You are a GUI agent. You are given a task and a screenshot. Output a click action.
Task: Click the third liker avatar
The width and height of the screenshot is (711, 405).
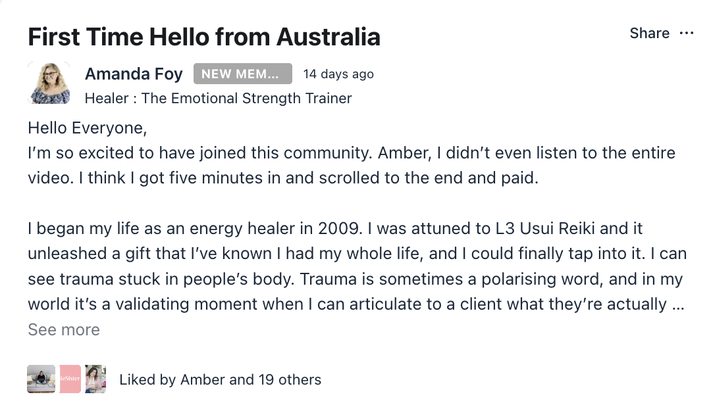coord(95,379)
